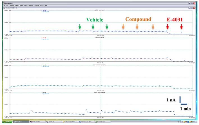Click the 2.00nA axis label of the top graph
Viewport: 199px width, 125px height.
click(6, 23)
